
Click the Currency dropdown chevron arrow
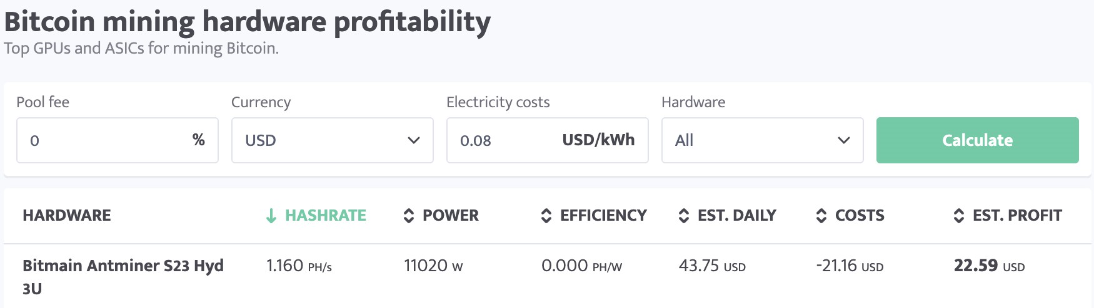[413, 140]
